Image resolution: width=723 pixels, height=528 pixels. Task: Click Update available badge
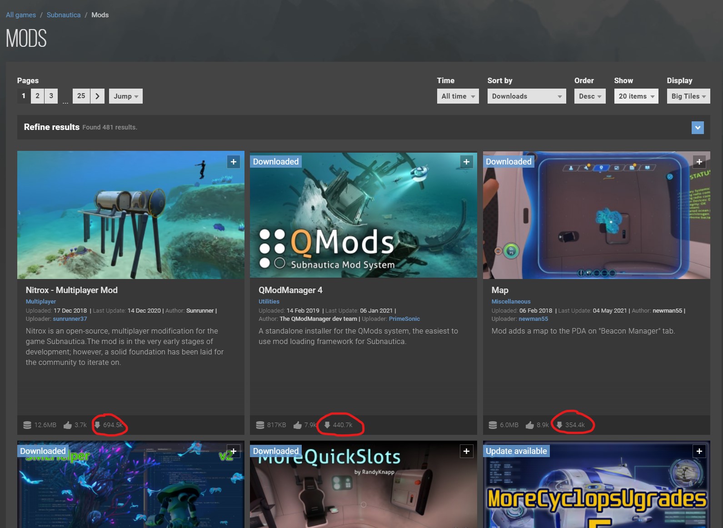[x=516, y=451]
